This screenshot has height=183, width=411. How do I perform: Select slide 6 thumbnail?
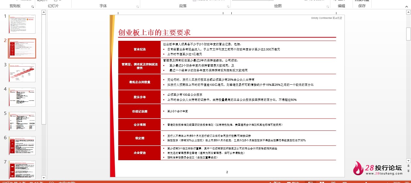[x=22, y=145]
